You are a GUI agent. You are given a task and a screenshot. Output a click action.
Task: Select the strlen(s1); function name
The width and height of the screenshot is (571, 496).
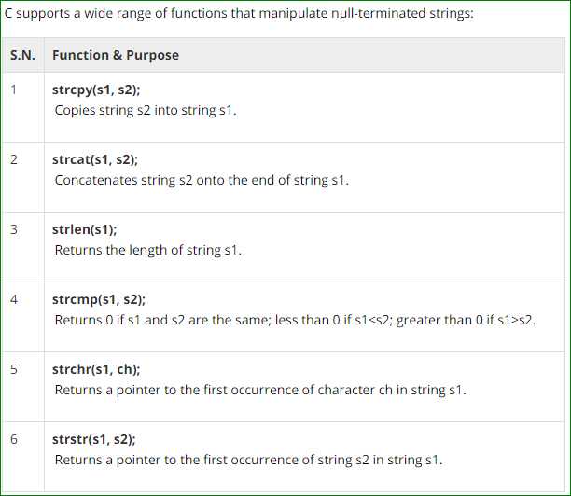85,229
